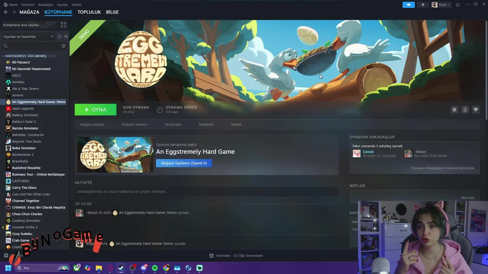The width and height of the screenshot is (488, 274).
Task: Switch to collections grid view icon
Action: point(63,25)
